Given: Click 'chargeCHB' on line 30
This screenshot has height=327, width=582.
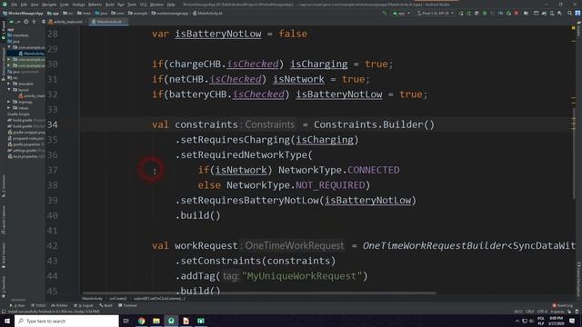Looking at the screenshot, I should tap(195, 64).
